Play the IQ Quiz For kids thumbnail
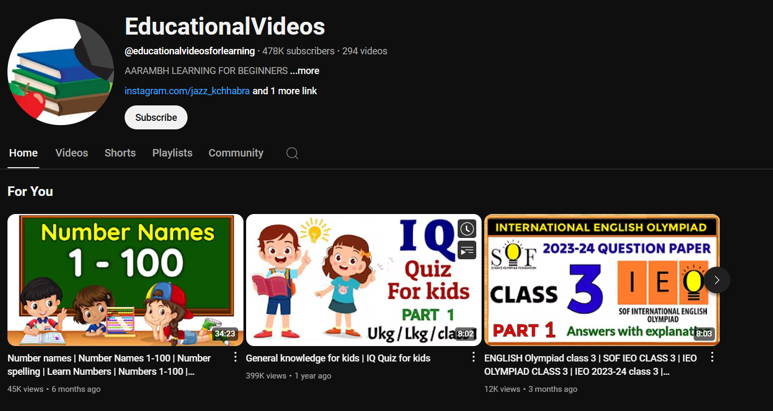 pyautogui.click(x=364, y=280)
